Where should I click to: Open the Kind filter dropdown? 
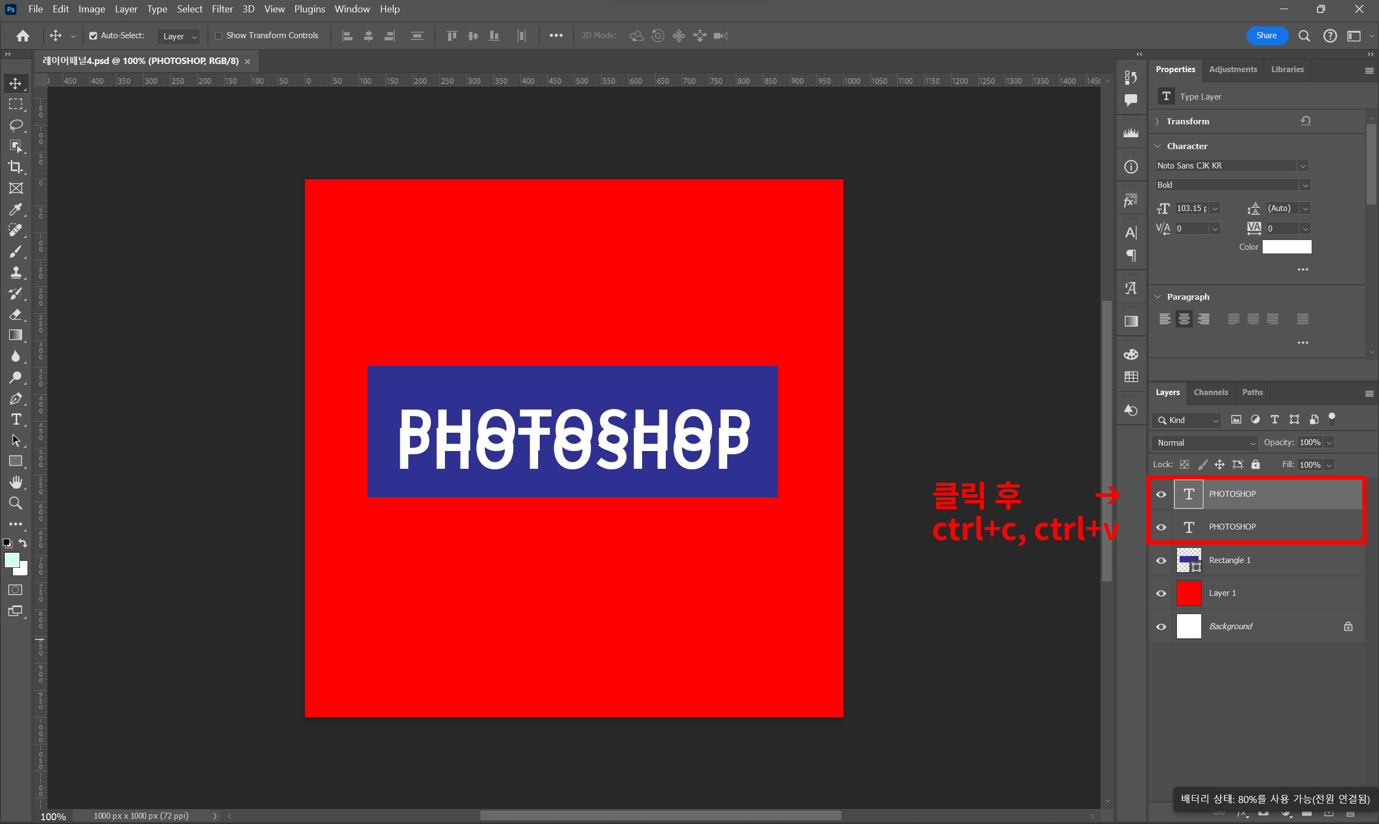pyautogui.click(x=1186, y=420)
